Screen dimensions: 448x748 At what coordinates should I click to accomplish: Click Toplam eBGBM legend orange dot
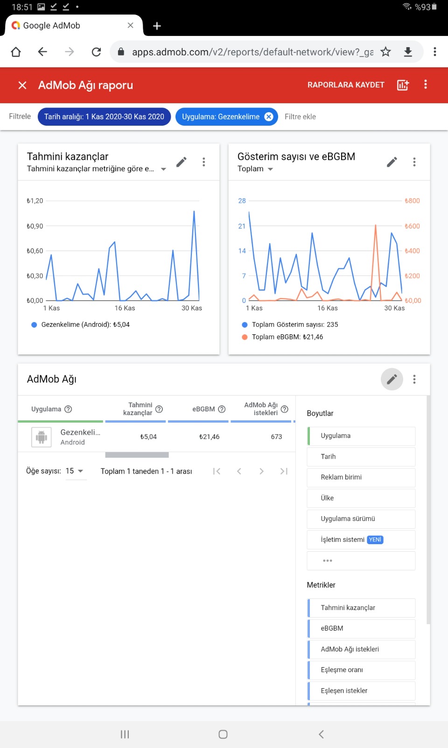click(245, 337)
